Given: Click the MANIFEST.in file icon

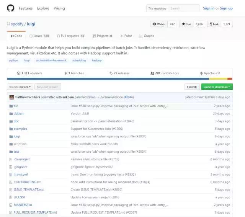Looking at the screenshot, I should point(11,205).
